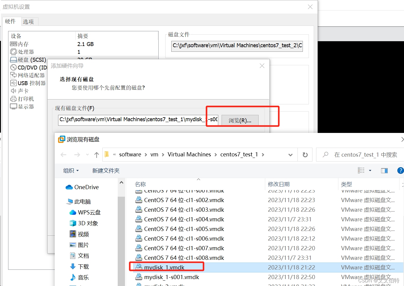Screen dimensions: 404x286
Task: Sort files by 名称 column header
Action: (x=140, y=184)
